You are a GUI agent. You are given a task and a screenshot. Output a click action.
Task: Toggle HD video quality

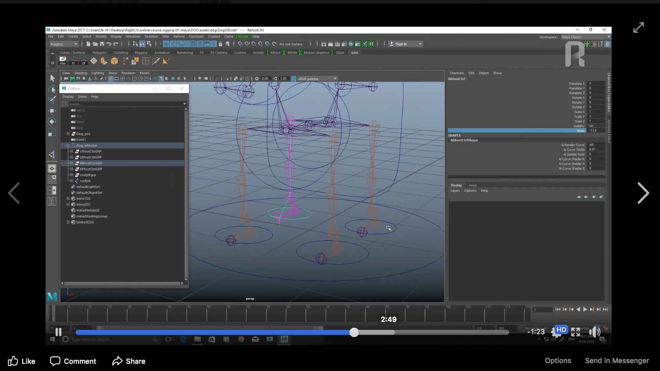[x=561, y=329]
